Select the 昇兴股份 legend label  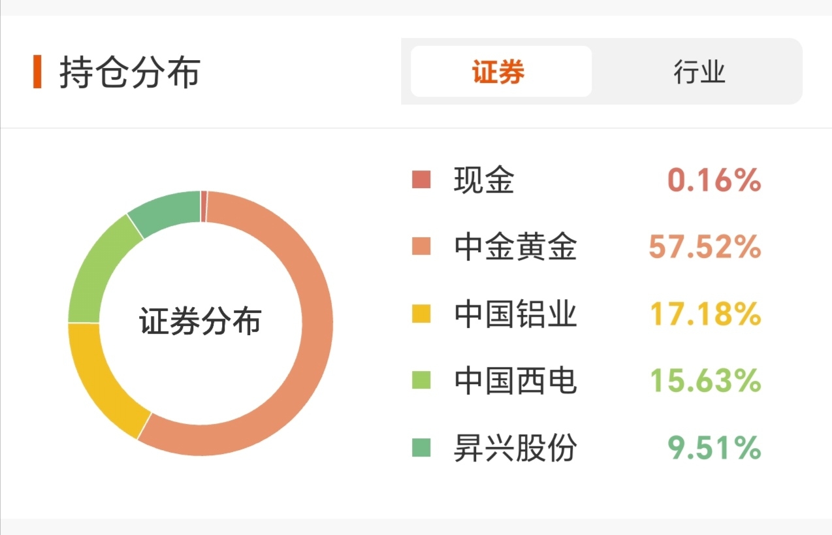(x=515, y=448)
